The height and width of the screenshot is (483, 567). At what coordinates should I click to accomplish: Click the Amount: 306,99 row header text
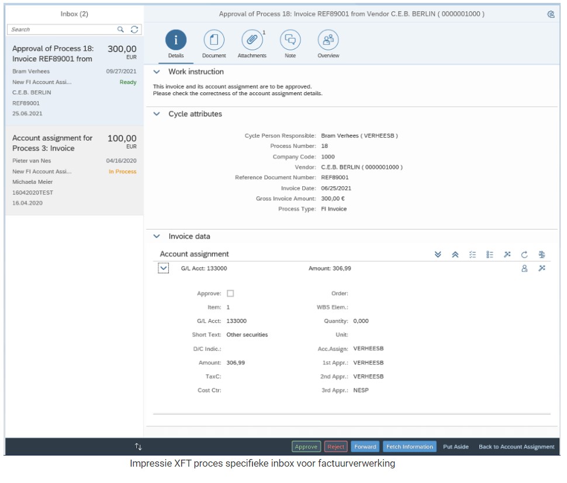[x=330, y=269]
